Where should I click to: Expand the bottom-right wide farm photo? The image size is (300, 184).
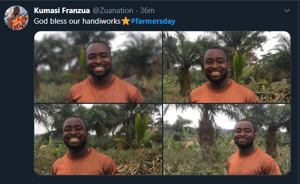[x=227, y=139]
